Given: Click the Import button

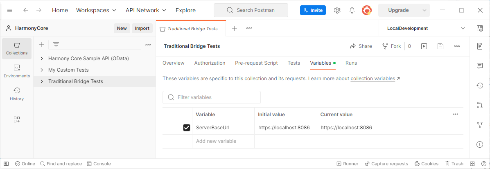Looking at the screenshot, I should click(142, 28).
